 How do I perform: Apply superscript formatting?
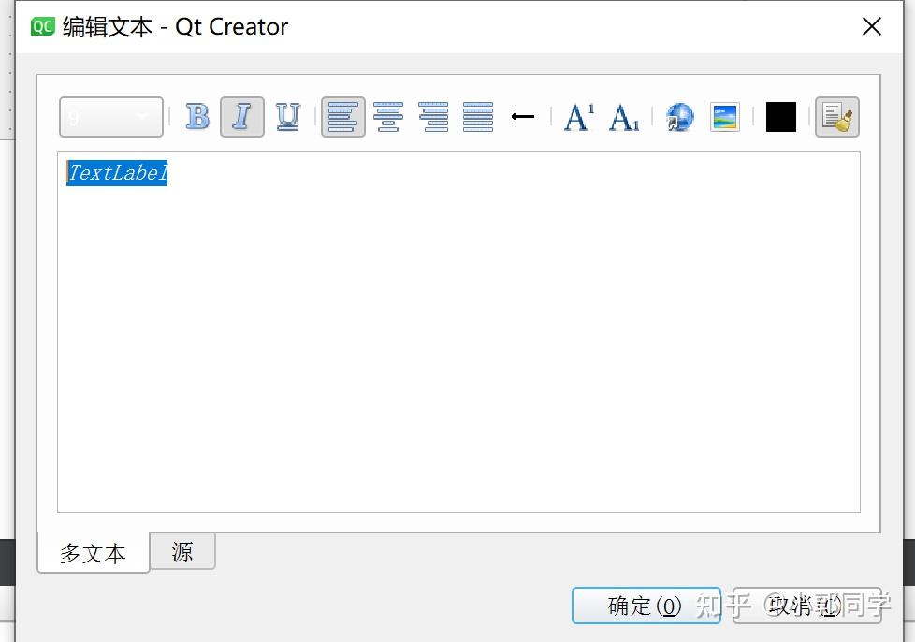point(577,116)
